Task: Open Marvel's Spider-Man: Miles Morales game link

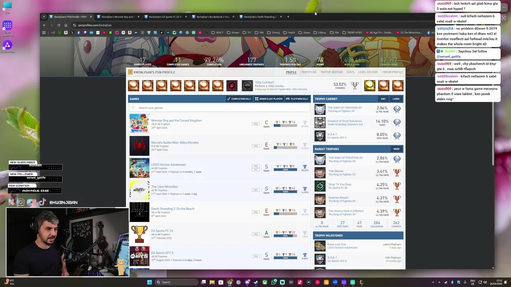Action: click(175, 142)
